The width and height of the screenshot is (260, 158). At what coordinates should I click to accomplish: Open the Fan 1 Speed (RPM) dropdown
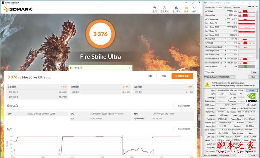click(225, 27)
